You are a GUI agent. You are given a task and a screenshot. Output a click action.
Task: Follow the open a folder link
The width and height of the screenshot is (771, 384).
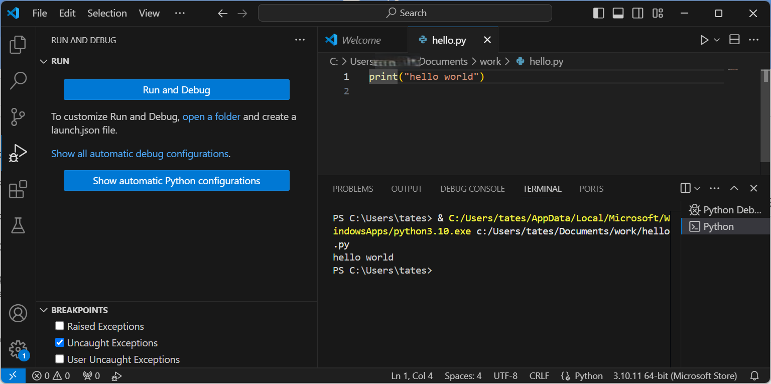pos(211,116)
